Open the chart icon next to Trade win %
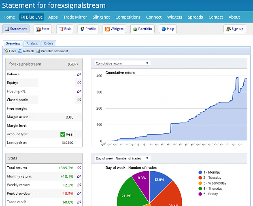This screenshot has height=206, width=253. [x=79, y=202]
